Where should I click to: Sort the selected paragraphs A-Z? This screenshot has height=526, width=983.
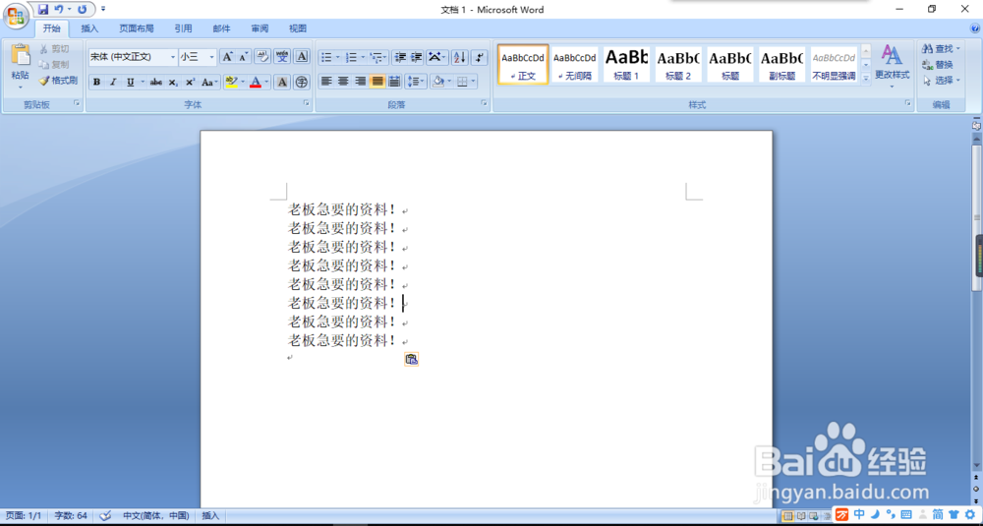pos(459,57)
